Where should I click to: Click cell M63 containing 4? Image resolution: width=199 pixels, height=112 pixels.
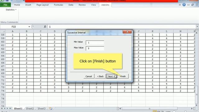click(x=180, y=52)
